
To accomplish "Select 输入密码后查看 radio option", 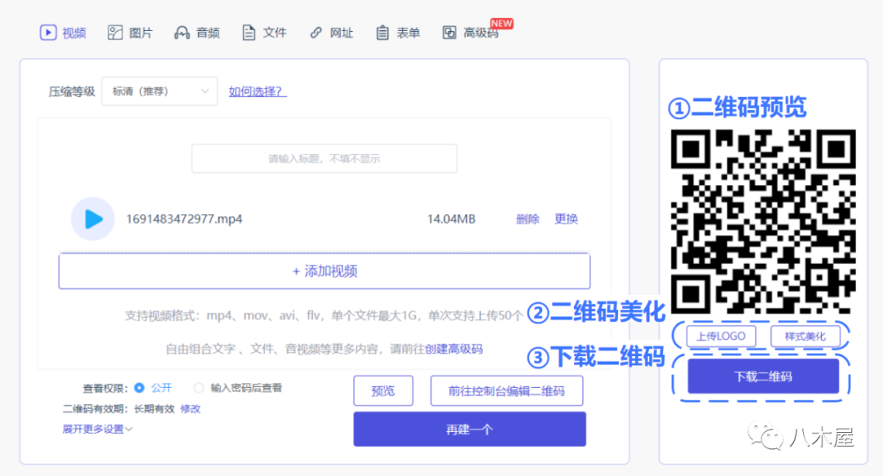I will [x=198, y=388].
